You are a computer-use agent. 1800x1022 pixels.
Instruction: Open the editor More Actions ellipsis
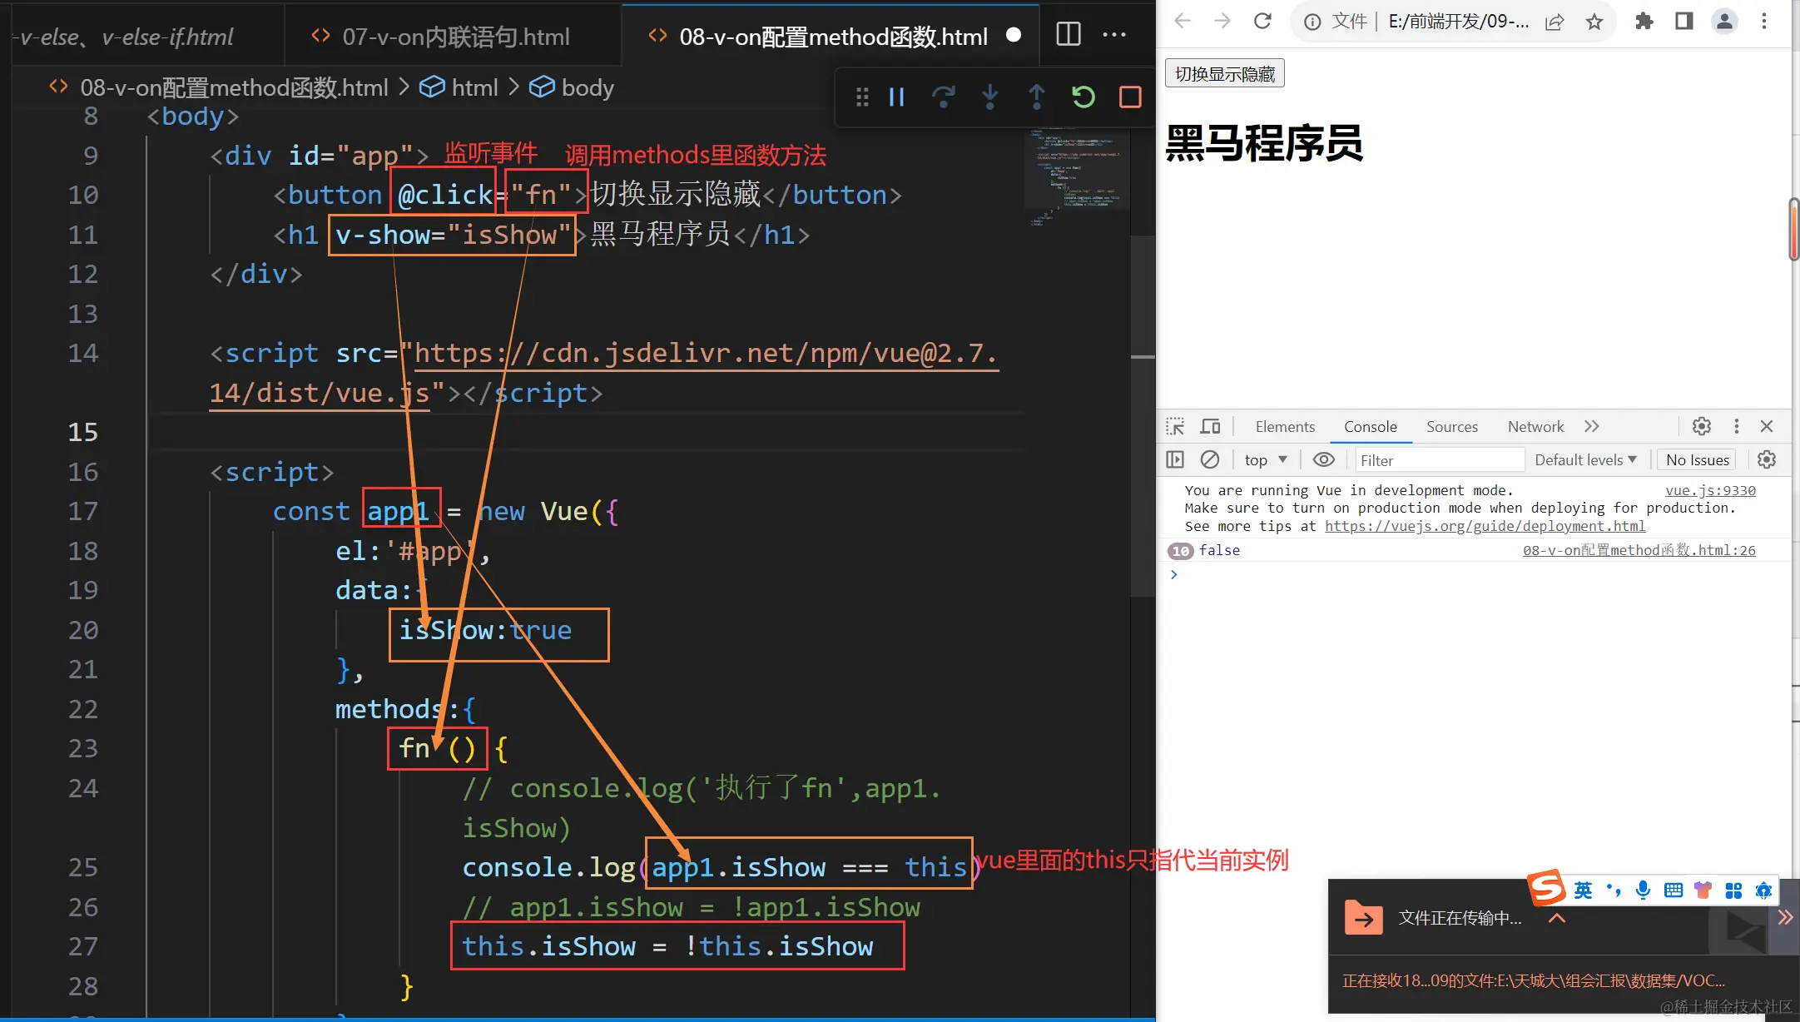coord(1114,34)
